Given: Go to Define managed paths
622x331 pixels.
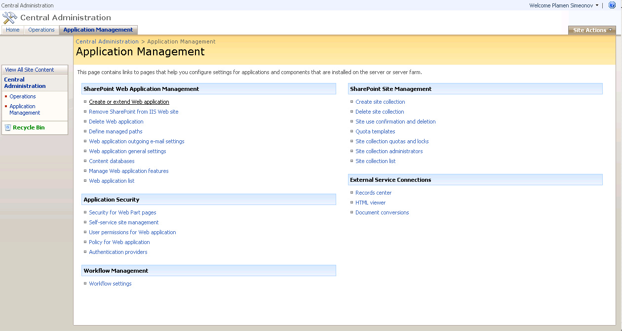Looking at the screenshot, I should coord(116,131).
